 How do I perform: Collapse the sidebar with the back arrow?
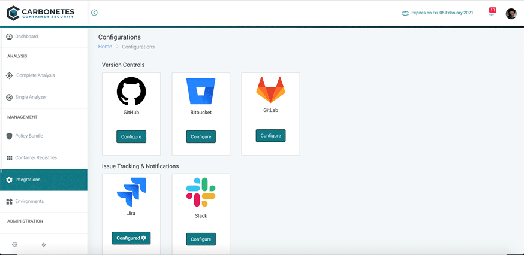(94, 13)
